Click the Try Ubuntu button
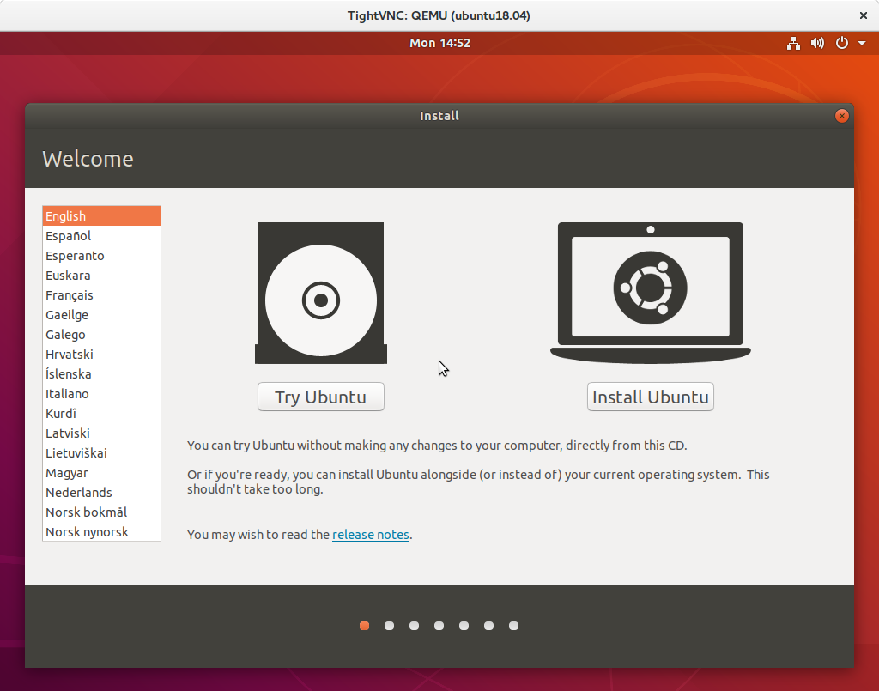Image resolution: width=879 pixels, height=691 pixels. click(x=321, y=397)
